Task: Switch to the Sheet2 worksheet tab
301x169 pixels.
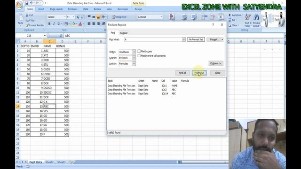Action: click(49, 162)
